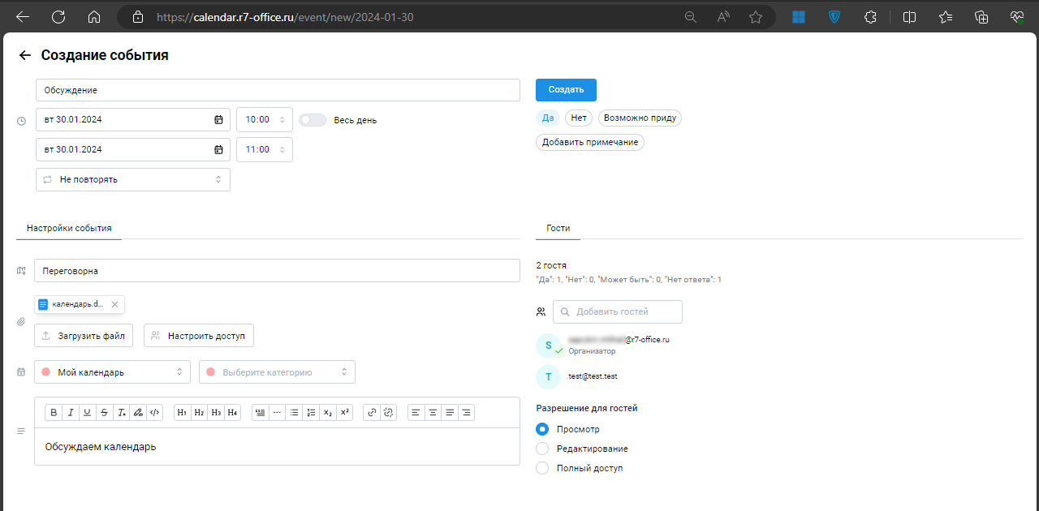Switch to the Гости tab
The image size is (1039, 511).
(x=558, y=229)
